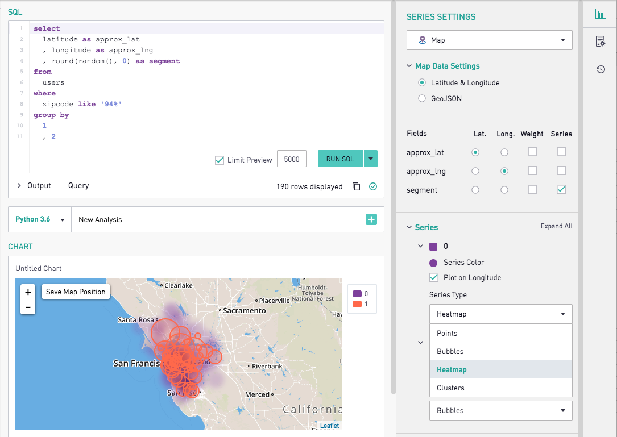Click the Save Map Position button
Image resolution: width=617 pixels, height=437 pixels.
tap(76, 291)
